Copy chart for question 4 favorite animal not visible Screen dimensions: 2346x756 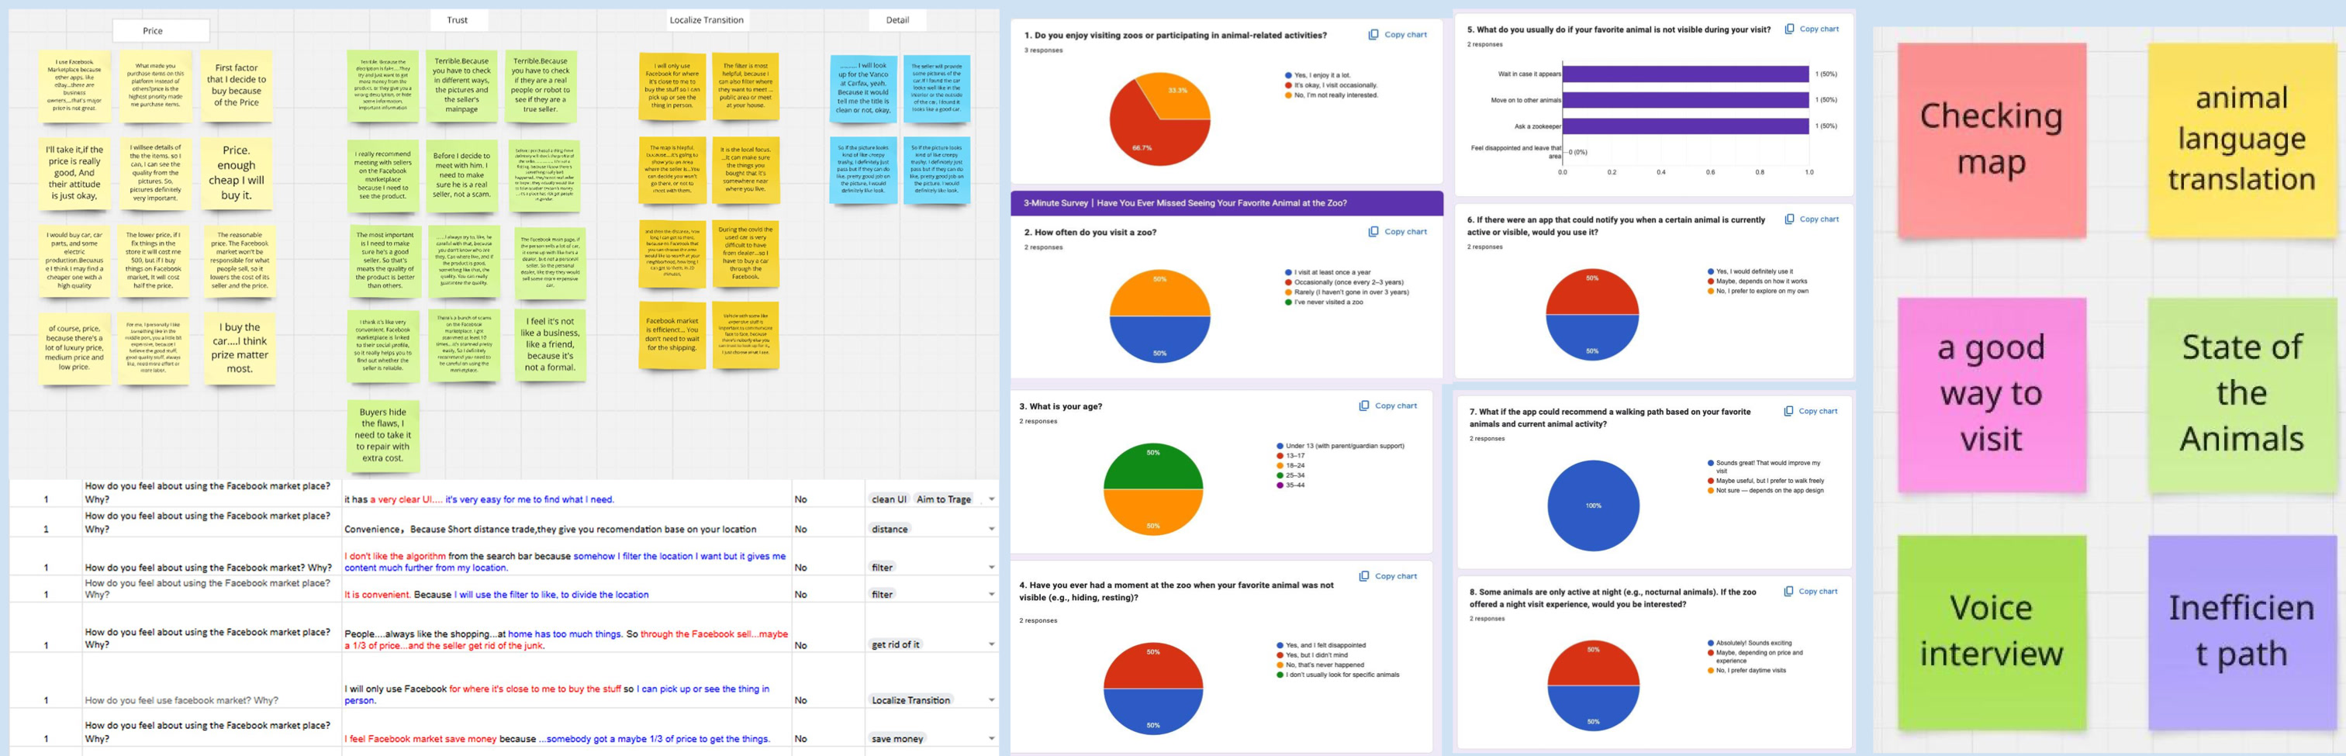[1387, 575]
